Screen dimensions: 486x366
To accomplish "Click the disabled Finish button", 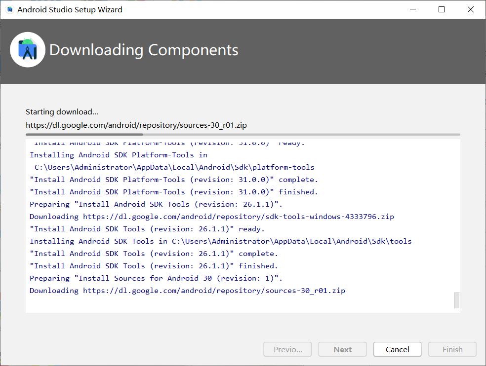I will click(452, 349).
